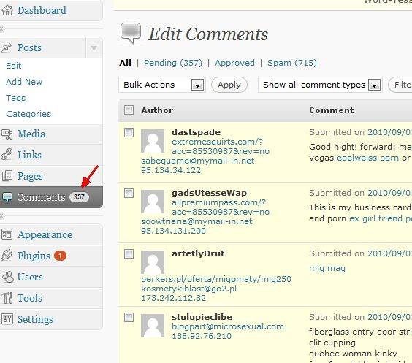Click gadsUtesseWap avatar thumbnail

pos(153,202)
